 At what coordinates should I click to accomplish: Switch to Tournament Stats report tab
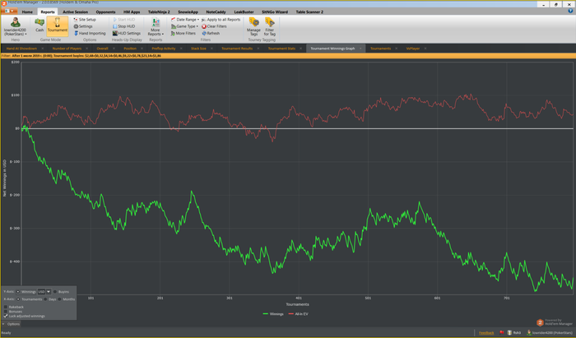click(x=281, y=49)
